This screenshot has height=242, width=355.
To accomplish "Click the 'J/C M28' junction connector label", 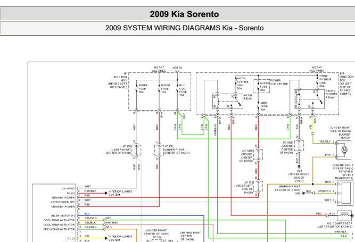I will (x=247, y=151).
